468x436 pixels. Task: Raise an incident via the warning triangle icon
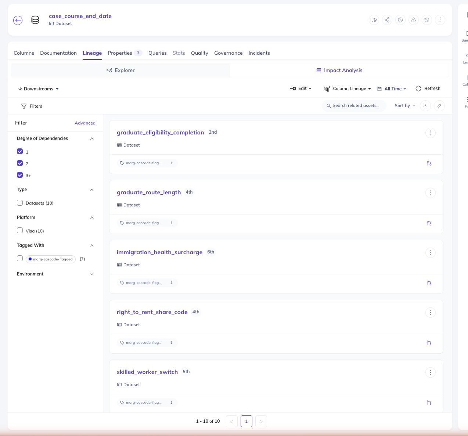click(x=414, y=20)
